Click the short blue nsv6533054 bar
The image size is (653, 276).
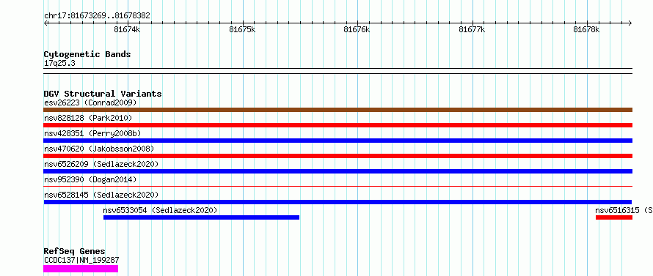click(201, 217)
